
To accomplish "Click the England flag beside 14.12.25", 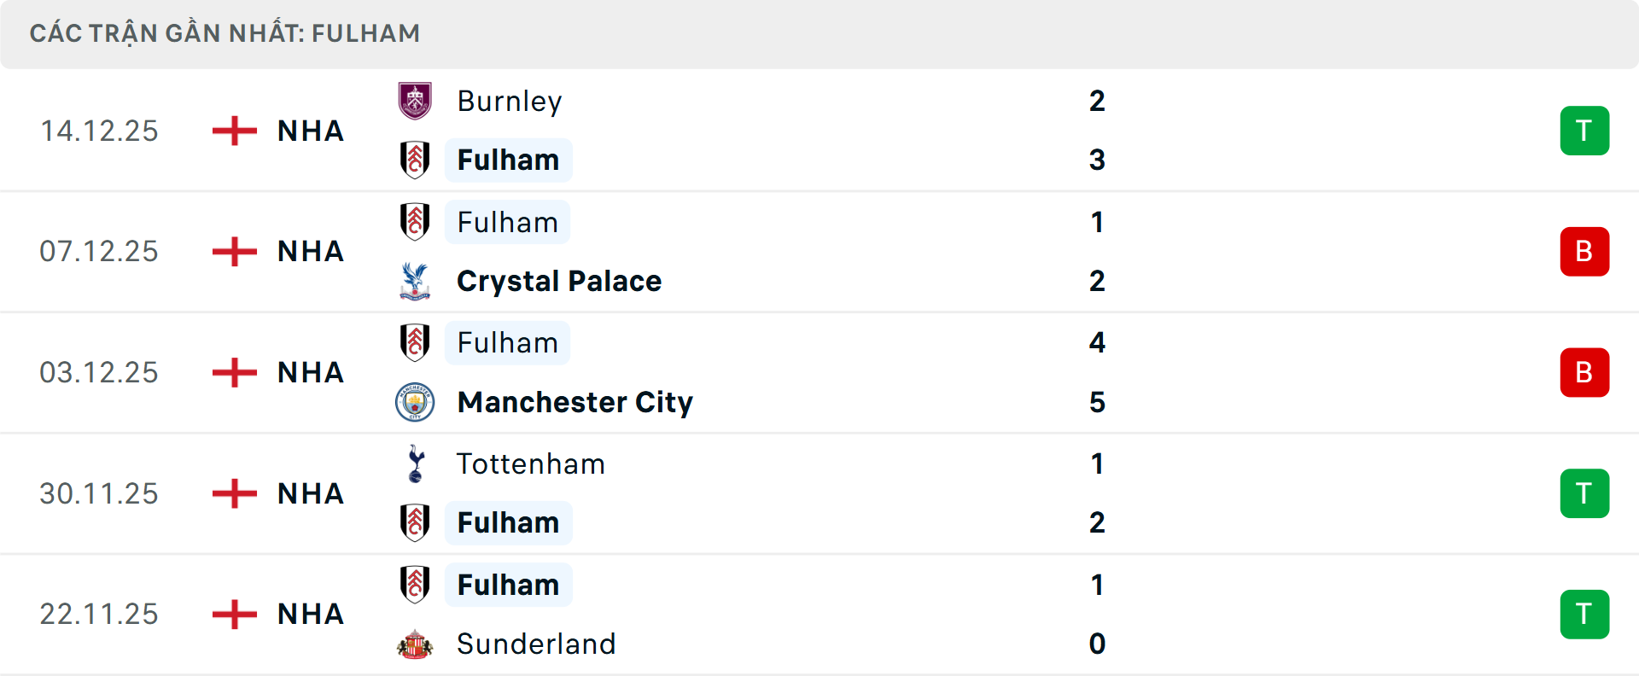I will click(x=233, y=131).
